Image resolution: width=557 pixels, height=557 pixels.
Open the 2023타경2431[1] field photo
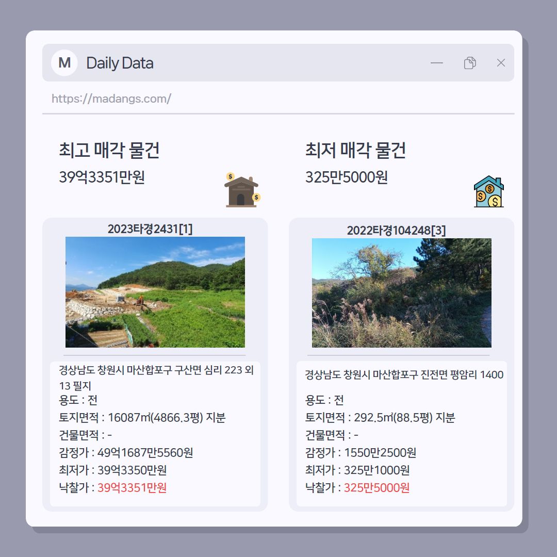(x=155, y=292)
